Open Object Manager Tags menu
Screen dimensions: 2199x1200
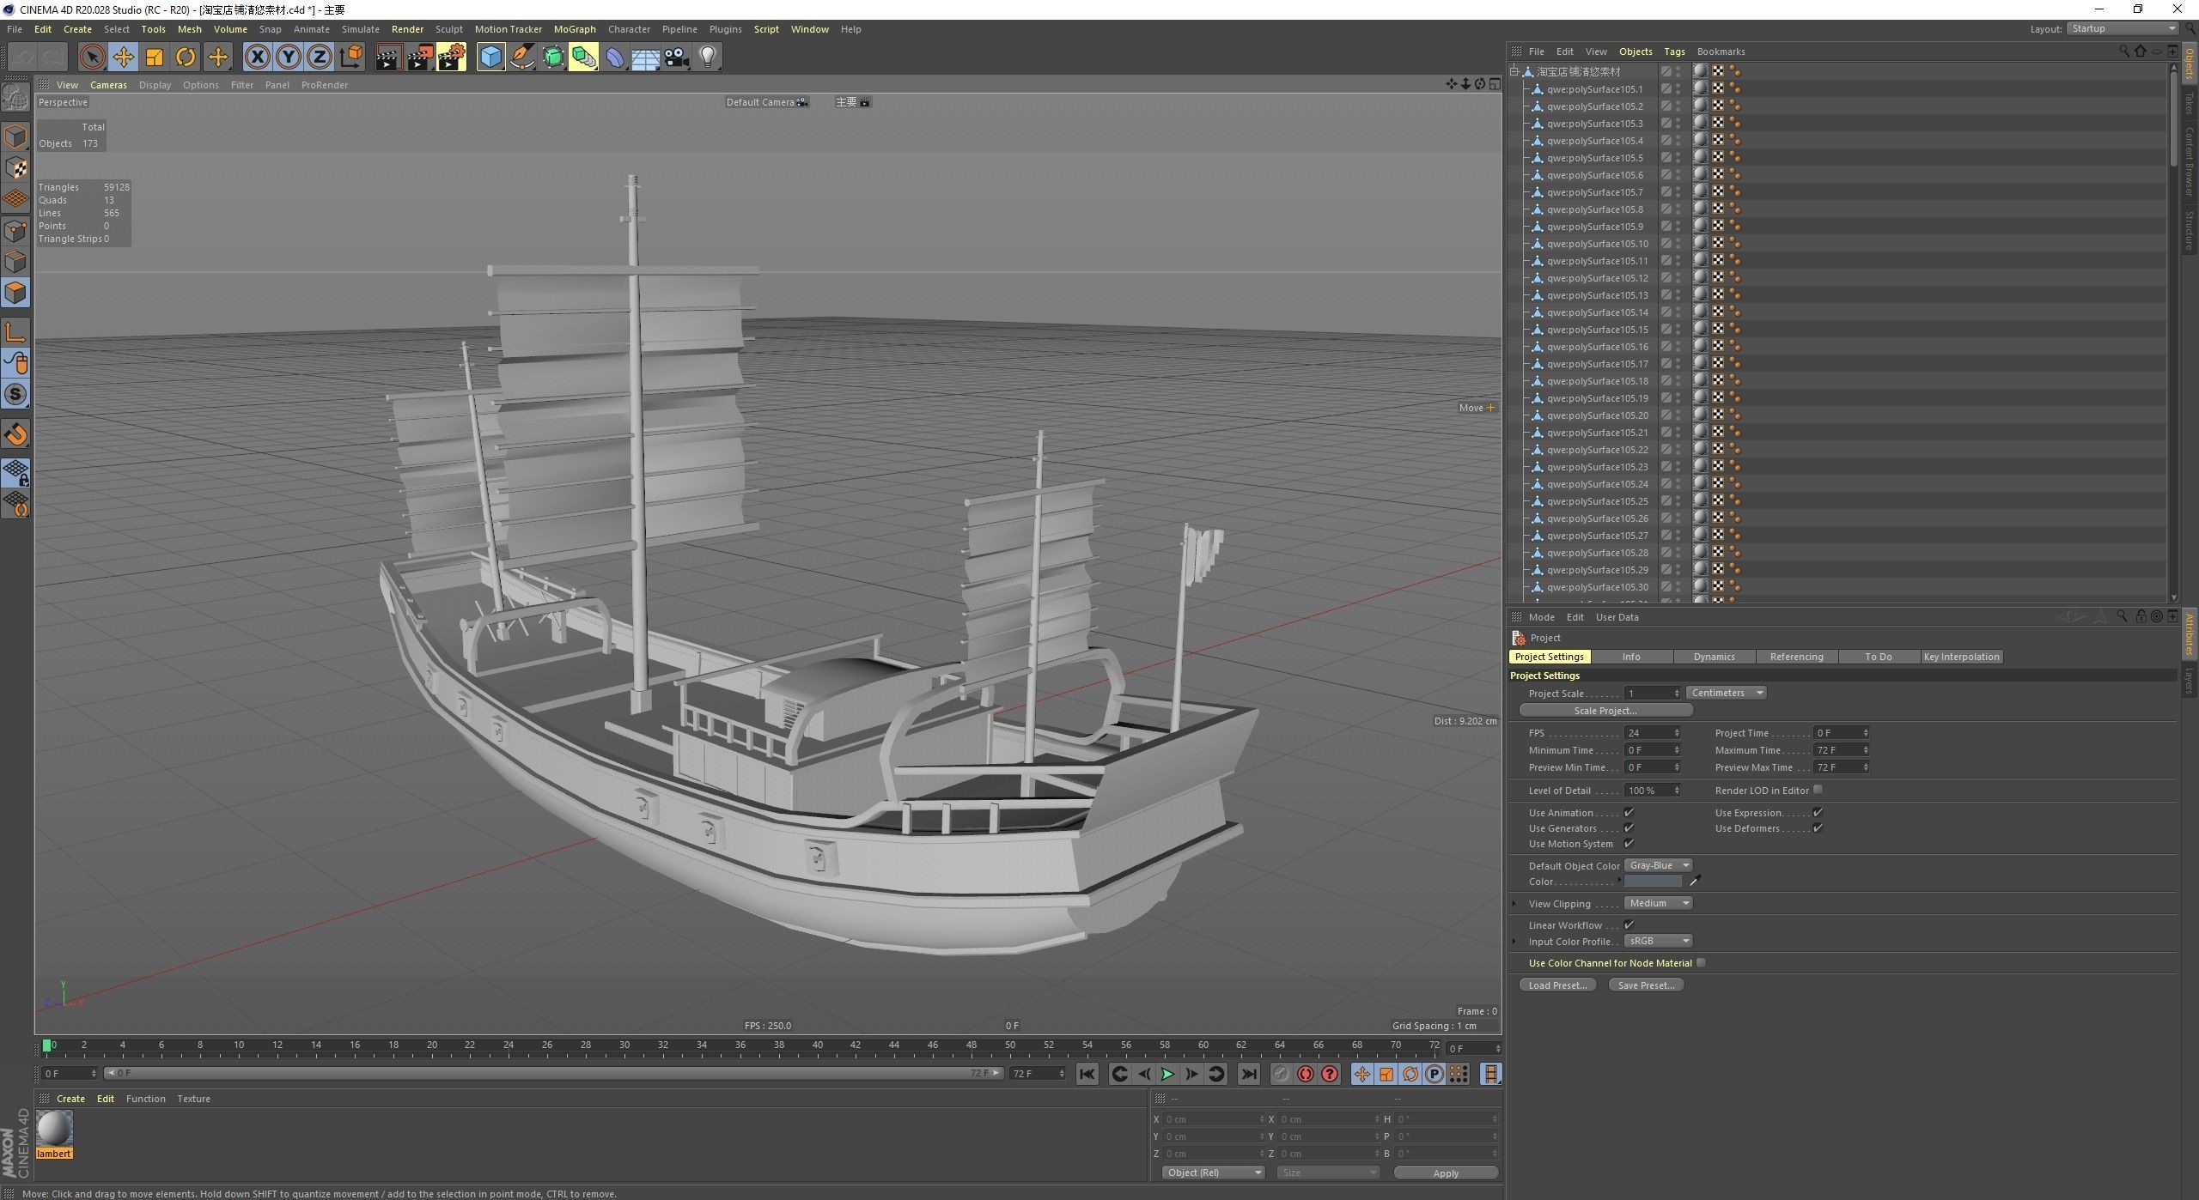[1674, 52]
